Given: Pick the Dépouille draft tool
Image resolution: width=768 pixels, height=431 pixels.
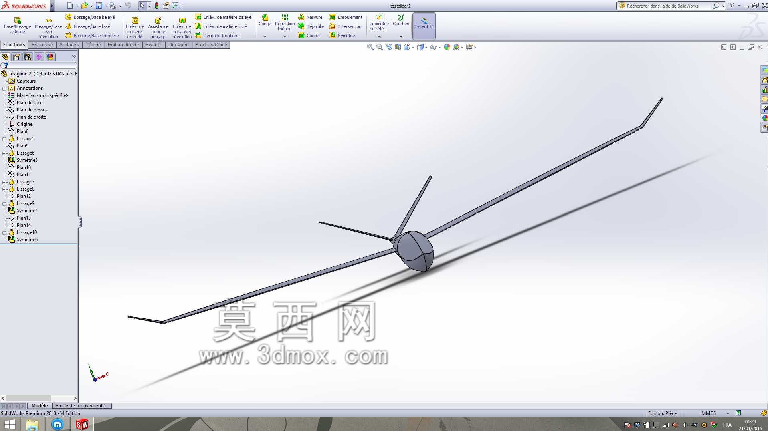Looking at the screenshot, I should [x=311, y=26].
